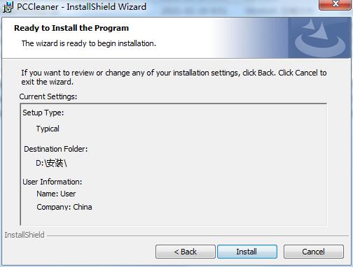Cancel the installation wizard
The width and height of the screenshot is (353, 267).
(314, 252)
